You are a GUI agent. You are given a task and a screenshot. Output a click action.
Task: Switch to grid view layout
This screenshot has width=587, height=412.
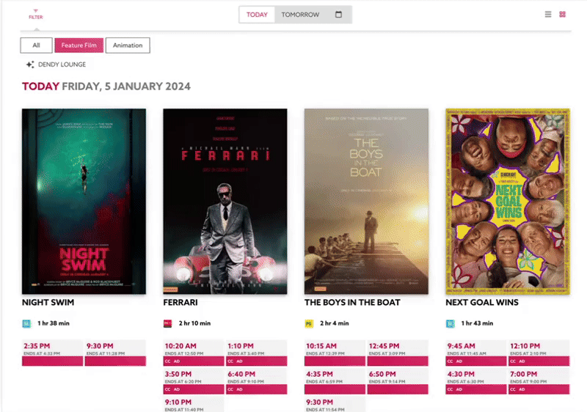pos(562,14)
